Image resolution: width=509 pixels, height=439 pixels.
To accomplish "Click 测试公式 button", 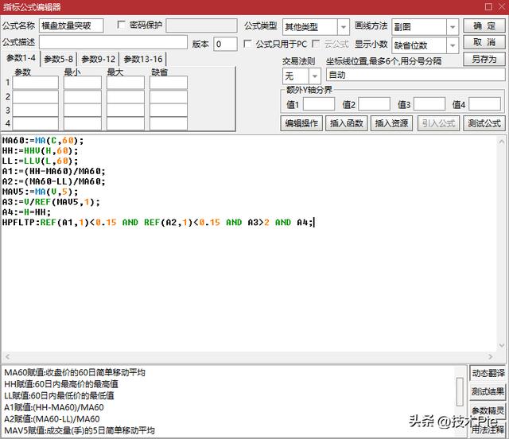I will (x=484, y=123).
